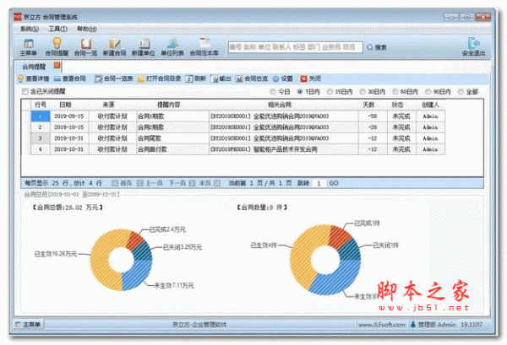Click the 已完成2.4万元 chart label
The image size is (507, 345).
coord(167,229)
